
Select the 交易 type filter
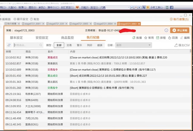pos(69,45)
